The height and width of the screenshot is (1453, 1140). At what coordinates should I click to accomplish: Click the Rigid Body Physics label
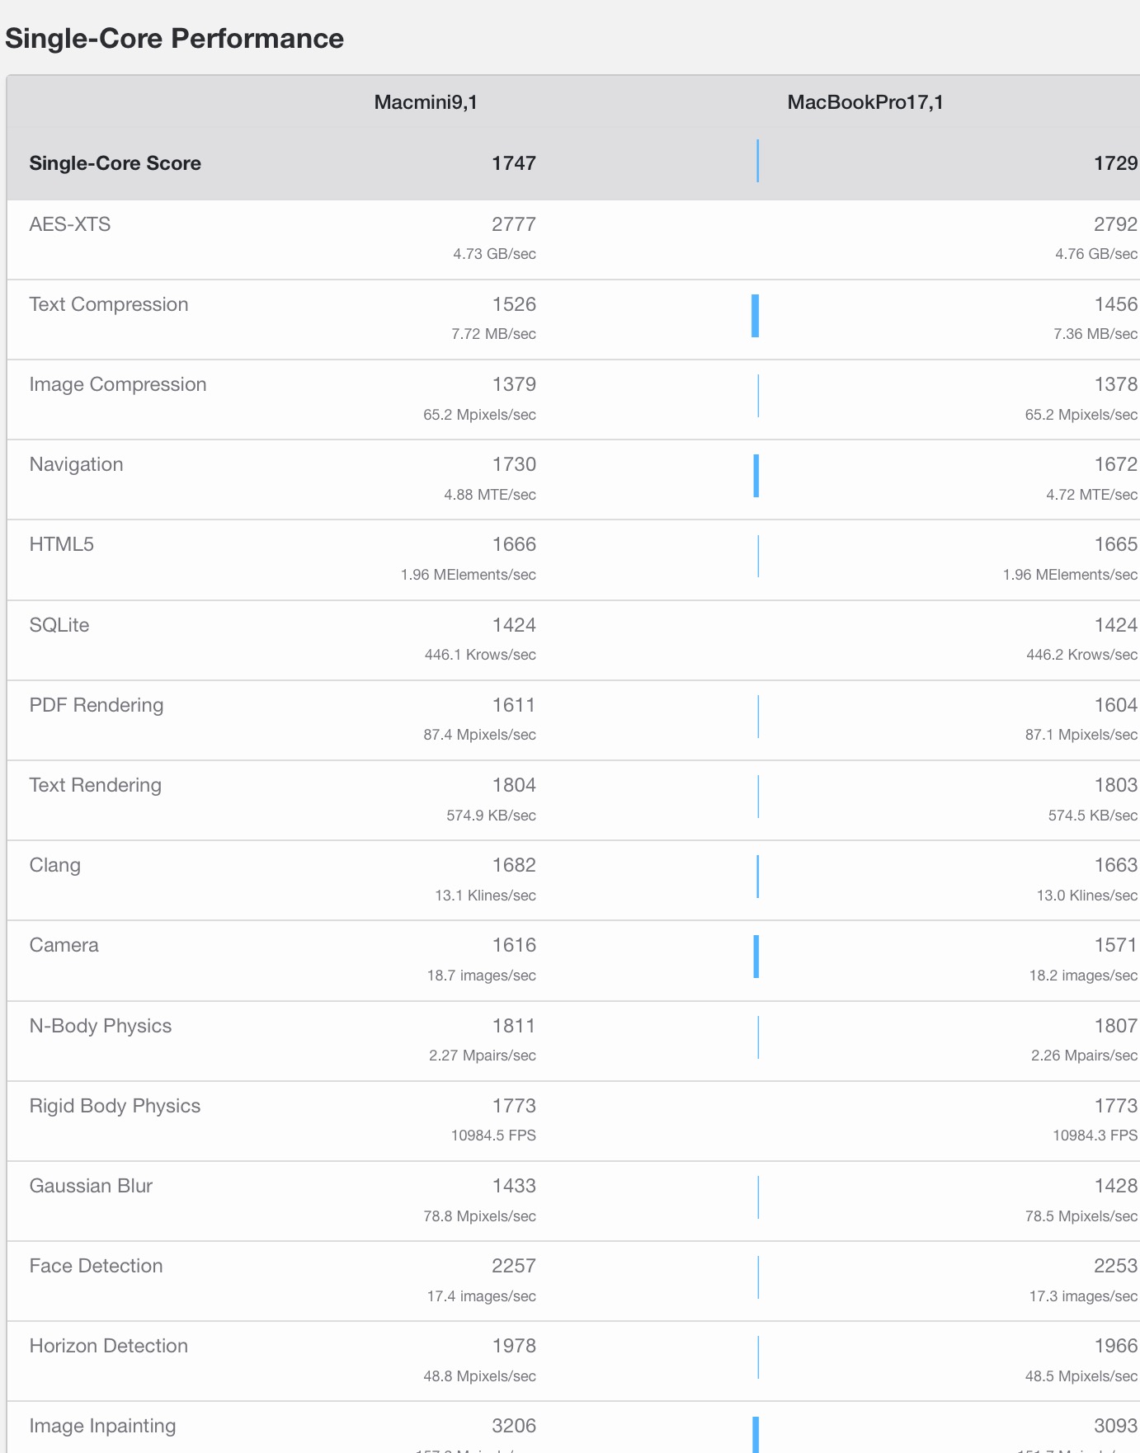click(x=115, y=1106)
